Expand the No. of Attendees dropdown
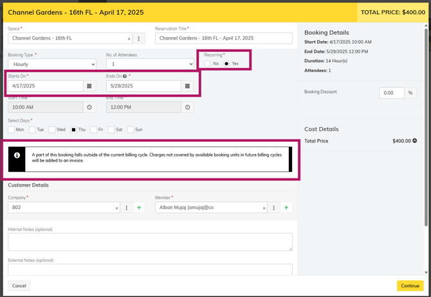 click(x=150, y=64)
